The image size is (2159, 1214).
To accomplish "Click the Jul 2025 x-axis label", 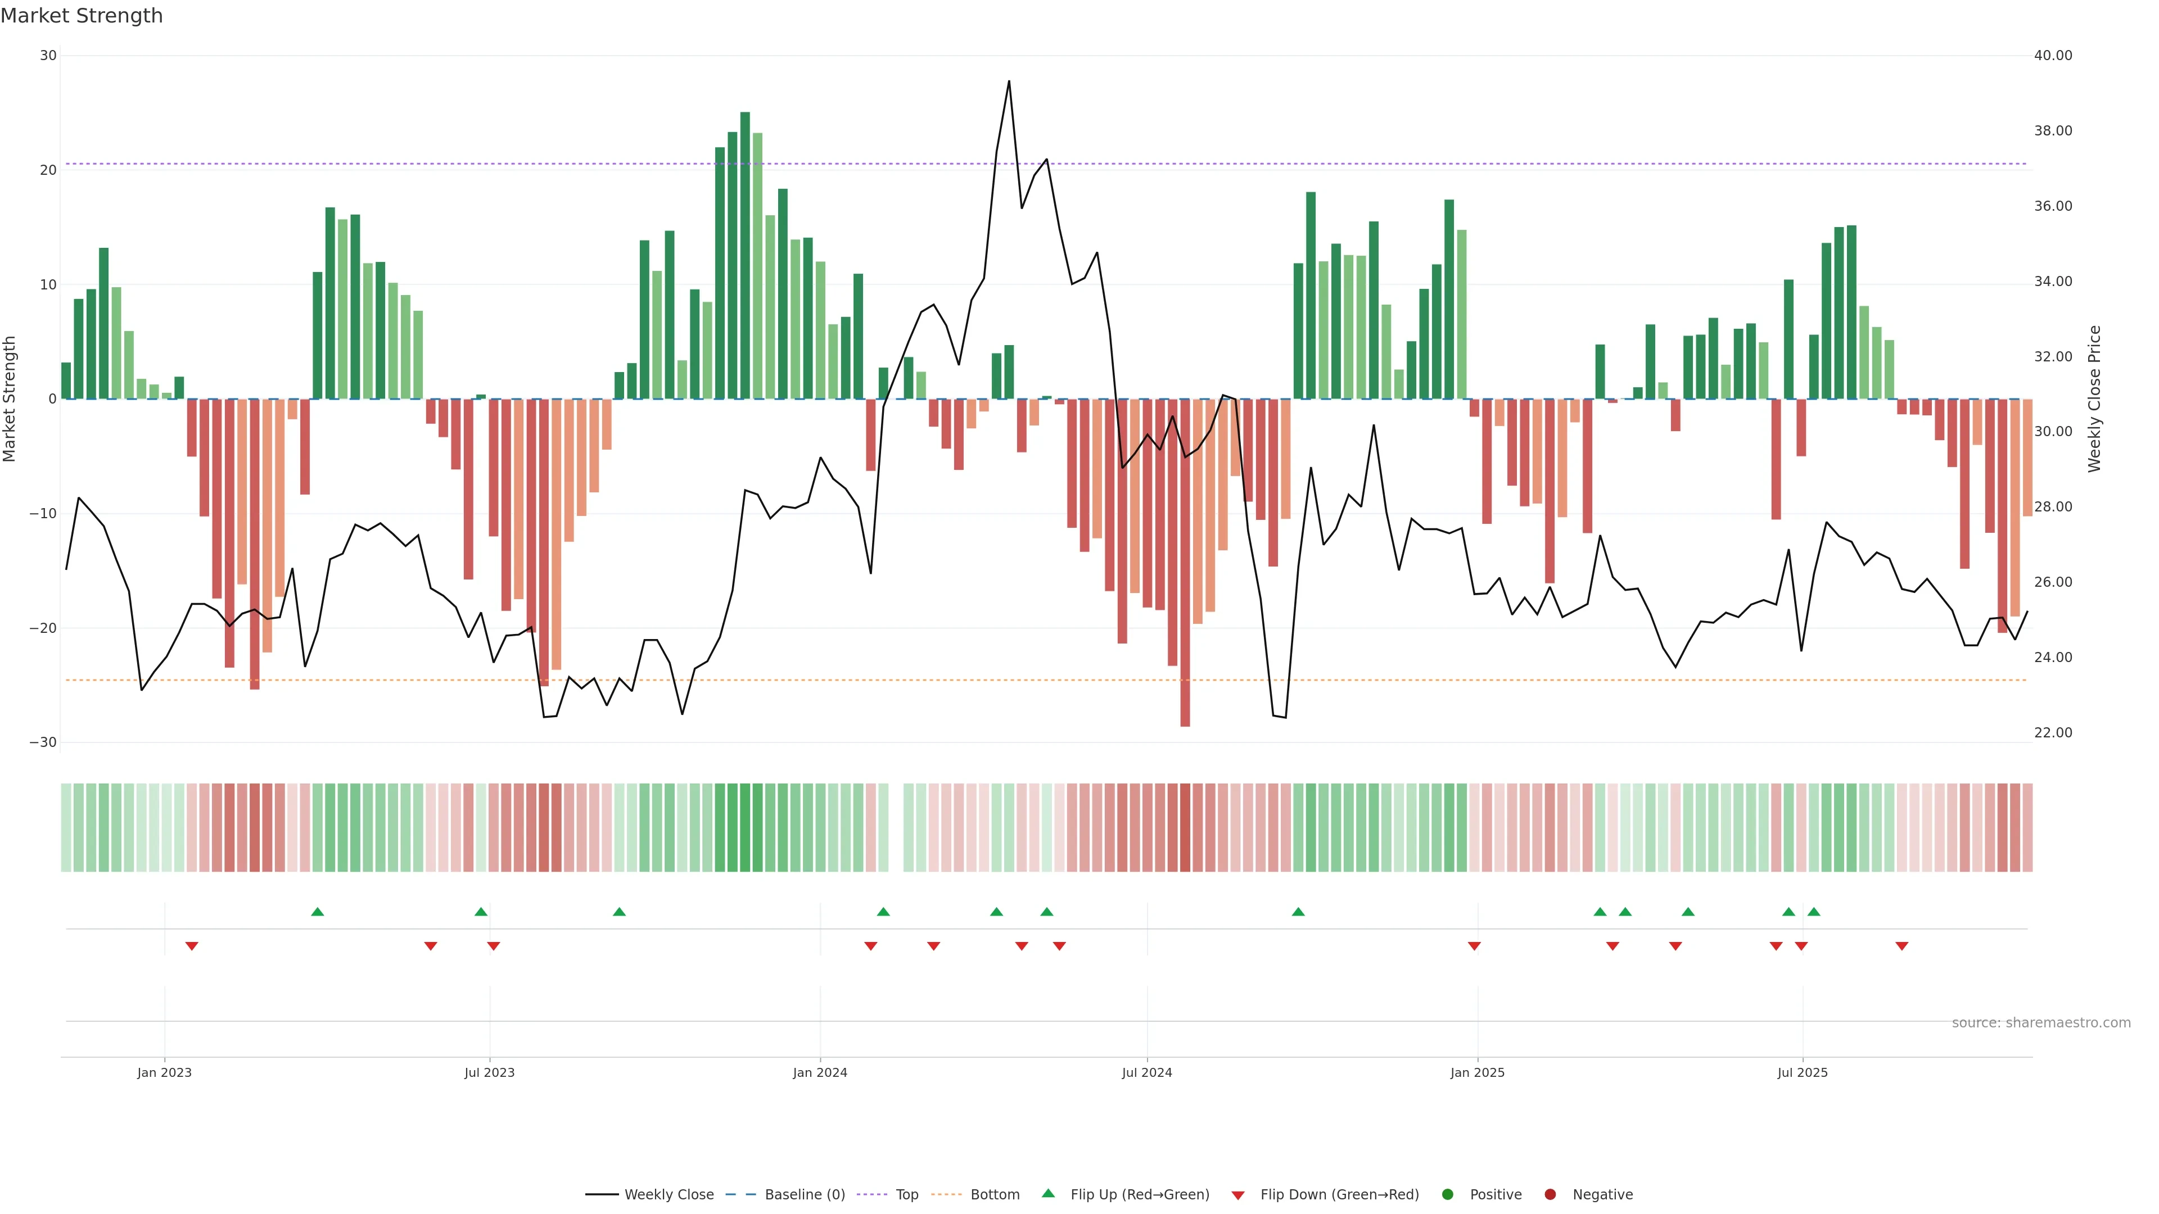I will [1802, 1072].
